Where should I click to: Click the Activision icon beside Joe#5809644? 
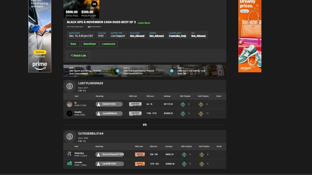(99, 114)
